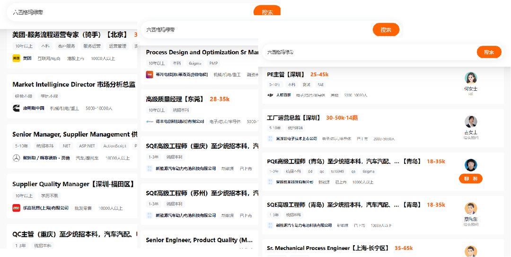The image size is (511, 257).
Task: Click the ASP.NET skill tag
Action: [88, 146]
